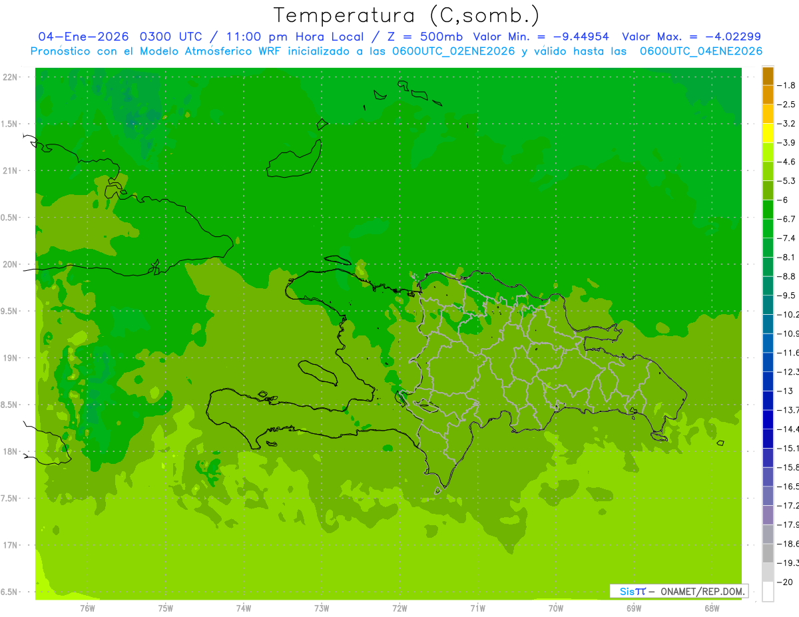Pick the dark green swatch between -6 and -6.7

coord(768,210)
